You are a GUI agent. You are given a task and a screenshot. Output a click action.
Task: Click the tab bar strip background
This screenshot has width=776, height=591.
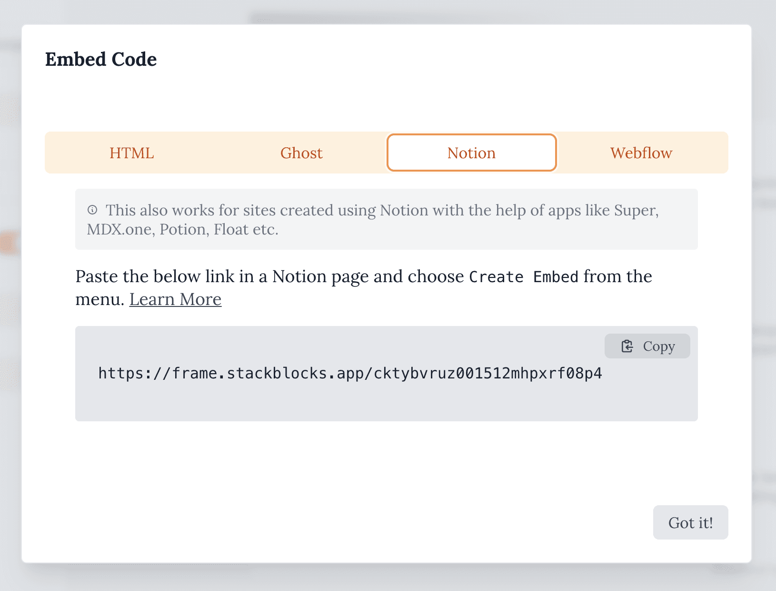[214, 153]
